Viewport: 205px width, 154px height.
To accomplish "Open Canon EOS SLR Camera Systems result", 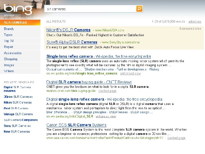I will click(x=76, y=125).
